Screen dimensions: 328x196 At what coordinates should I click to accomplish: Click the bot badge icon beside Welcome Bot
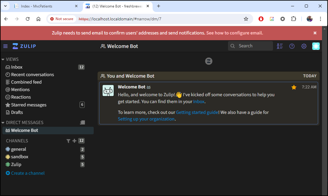click(149, 87)
